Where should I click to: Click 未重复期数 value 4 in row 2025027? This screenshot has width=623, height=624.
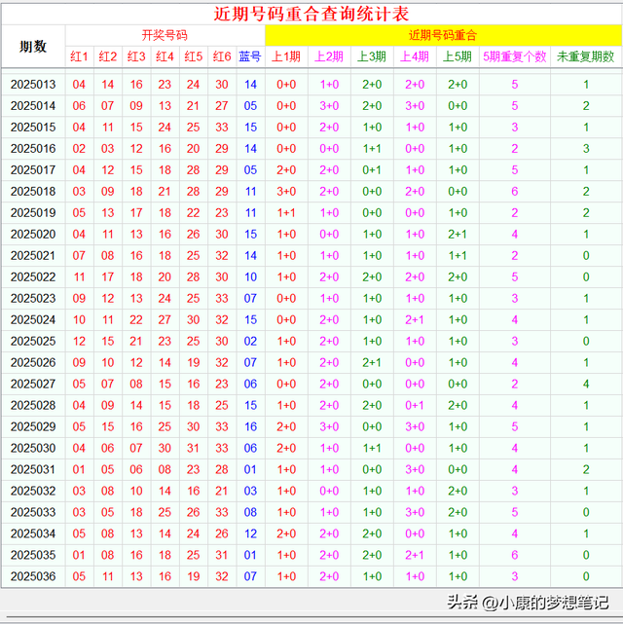(586, 384)
